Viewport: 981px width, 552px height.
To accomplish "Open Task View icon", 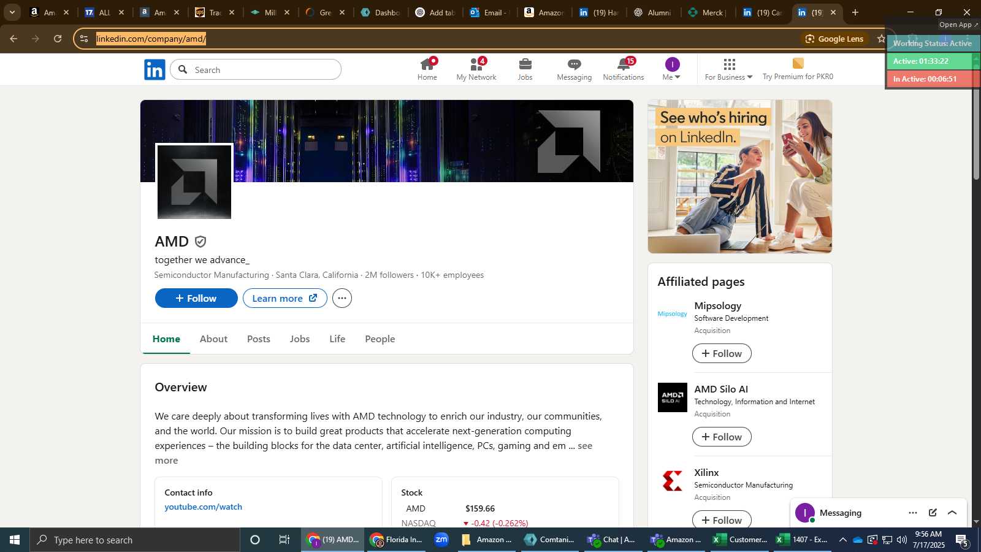I will click(284, 540).
